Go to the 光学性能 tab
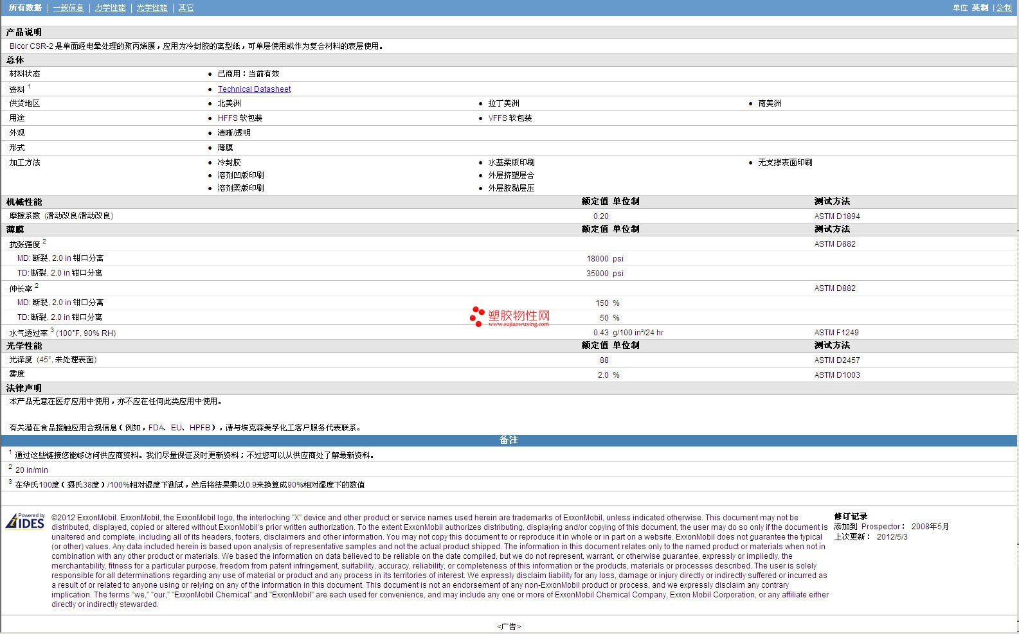This screenshot has height=634, width=1019. pos(152,8)
